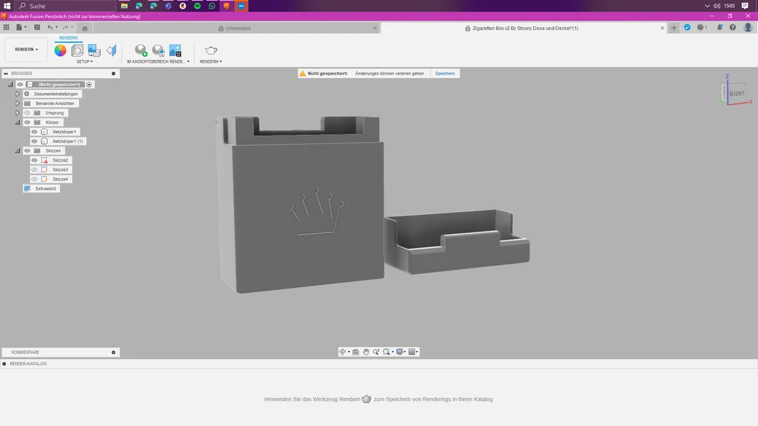Select the Pan hand tool in navigation bar
This screenshot has height=426, width=758.
[366, 352]
